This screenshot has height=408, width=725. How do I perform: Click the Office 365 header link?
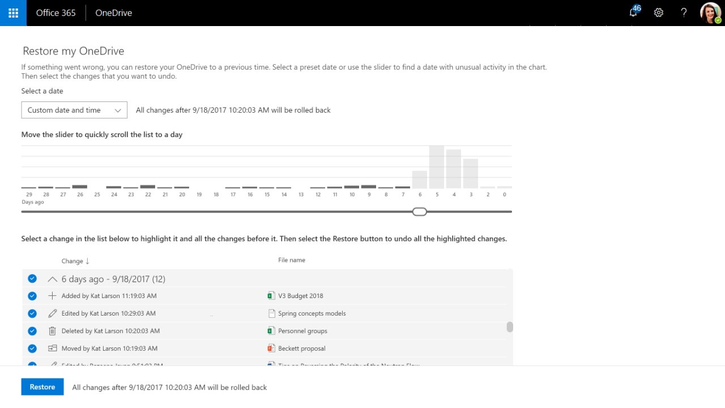56,12
